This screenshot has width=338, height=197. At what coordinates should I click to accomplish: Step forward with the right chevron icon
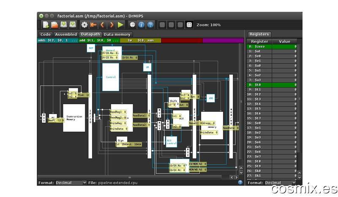tap(112, 25)
